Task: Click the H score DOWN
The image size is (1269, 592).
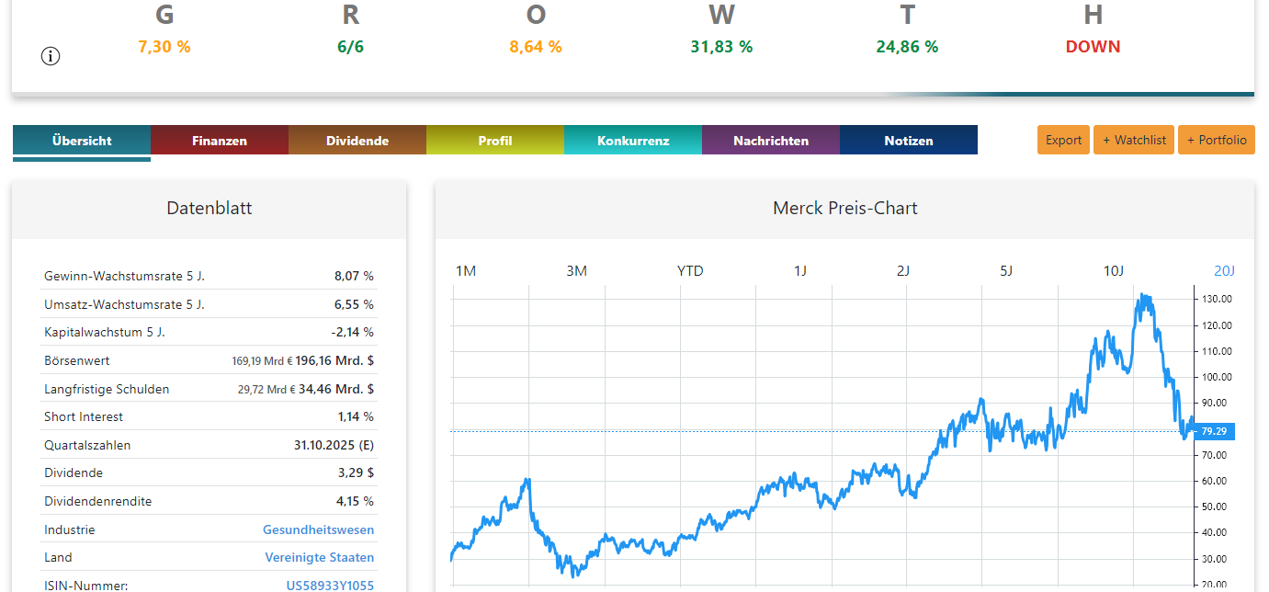Action: click(x=1093, y=46)
